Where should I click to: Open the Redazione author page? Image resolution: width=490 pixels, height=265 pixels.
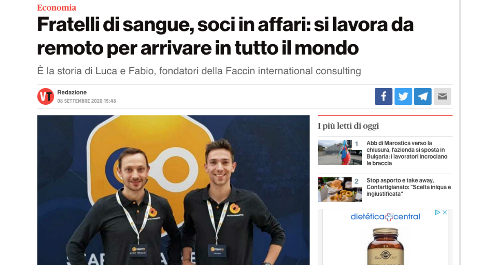[x=72, y=92]
